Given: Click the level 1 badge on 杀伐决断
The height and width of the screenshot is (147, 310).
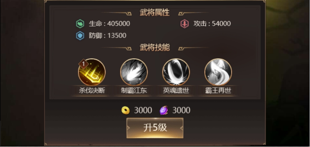Looking at the screenshot, I should tap(84, 64).
